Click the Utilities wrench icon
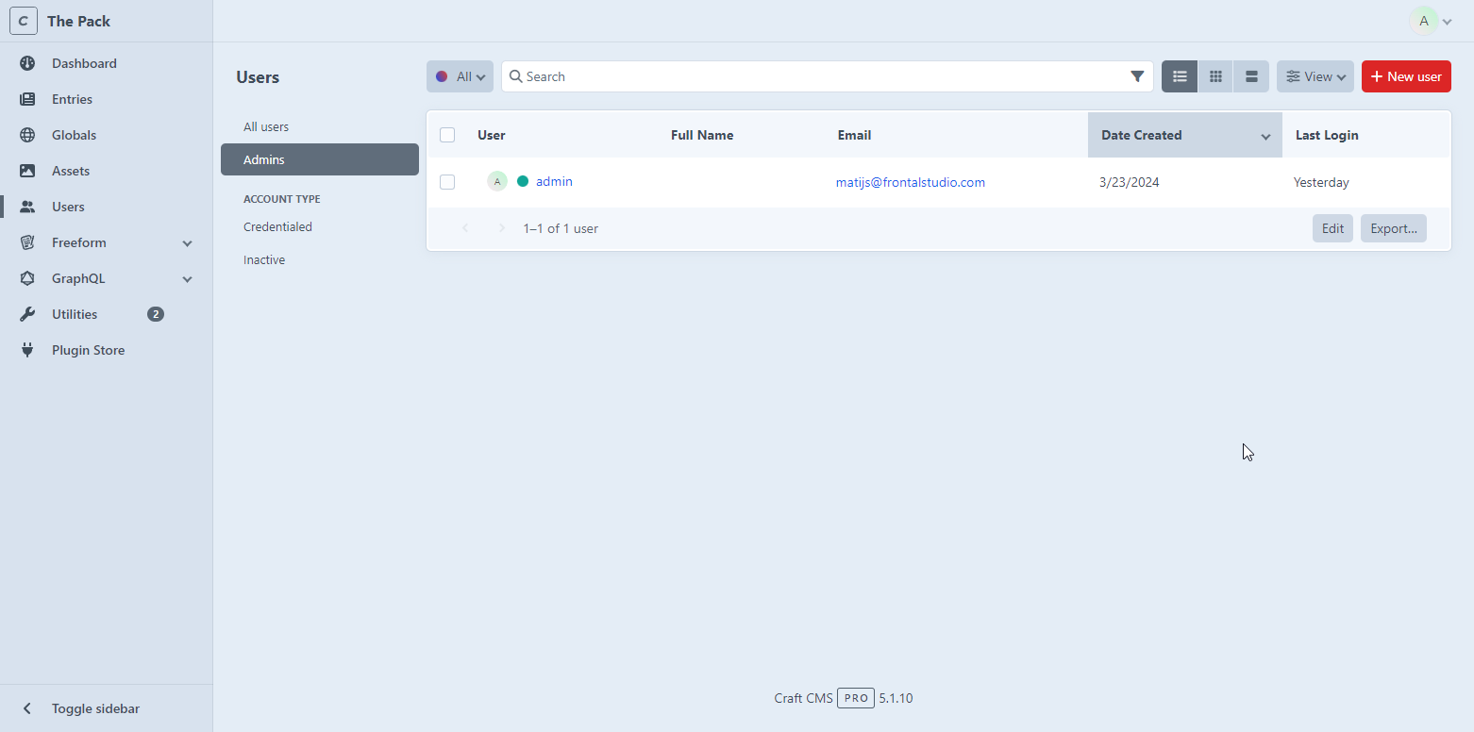1474x732 pixels. coord(27,314)
